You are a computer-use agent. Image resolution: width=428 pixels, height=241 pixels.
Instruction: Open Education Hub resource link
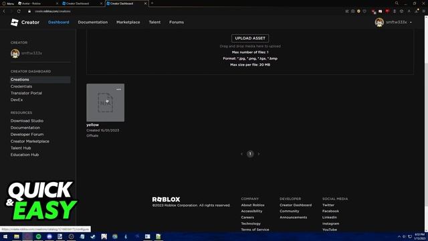pyautogui.click(x=25, y=155)
